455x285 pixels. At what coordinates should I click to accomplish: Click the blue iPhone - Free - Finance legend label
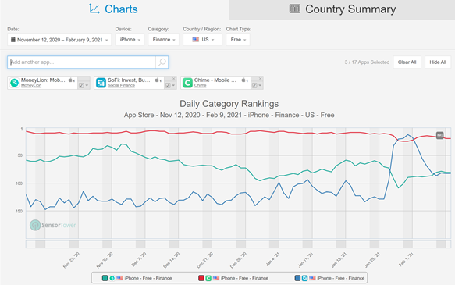coord(341,278)
